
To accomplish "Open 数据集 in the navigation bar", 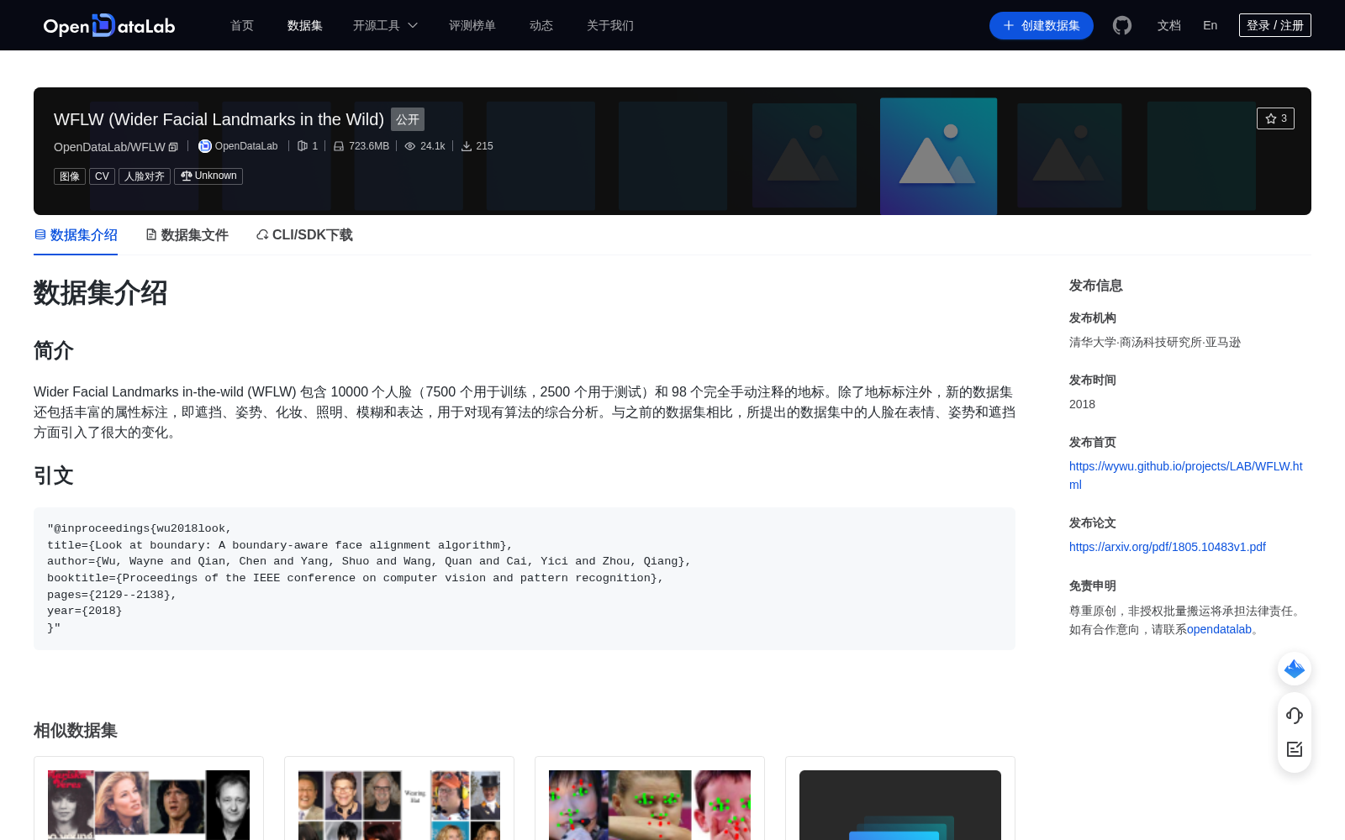I will (x=305, y=25).
